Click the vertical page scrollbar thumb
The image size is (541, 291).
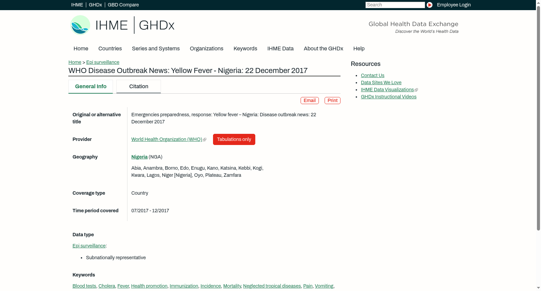click(538, 118)
